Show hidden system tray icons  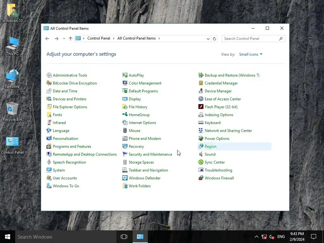click(256, 237)
